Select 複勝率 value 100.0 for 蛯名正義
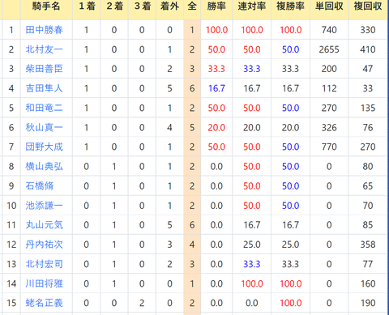The image size is (389, 315). (290, 303)
